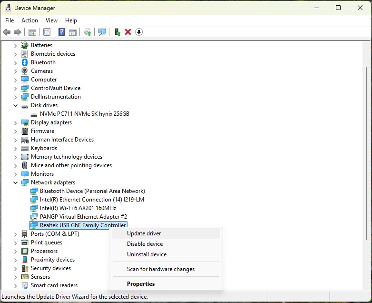Select NVMe PC711 NVMe SK hynix 256GB
372x303 pixels.
click(85, 114)
